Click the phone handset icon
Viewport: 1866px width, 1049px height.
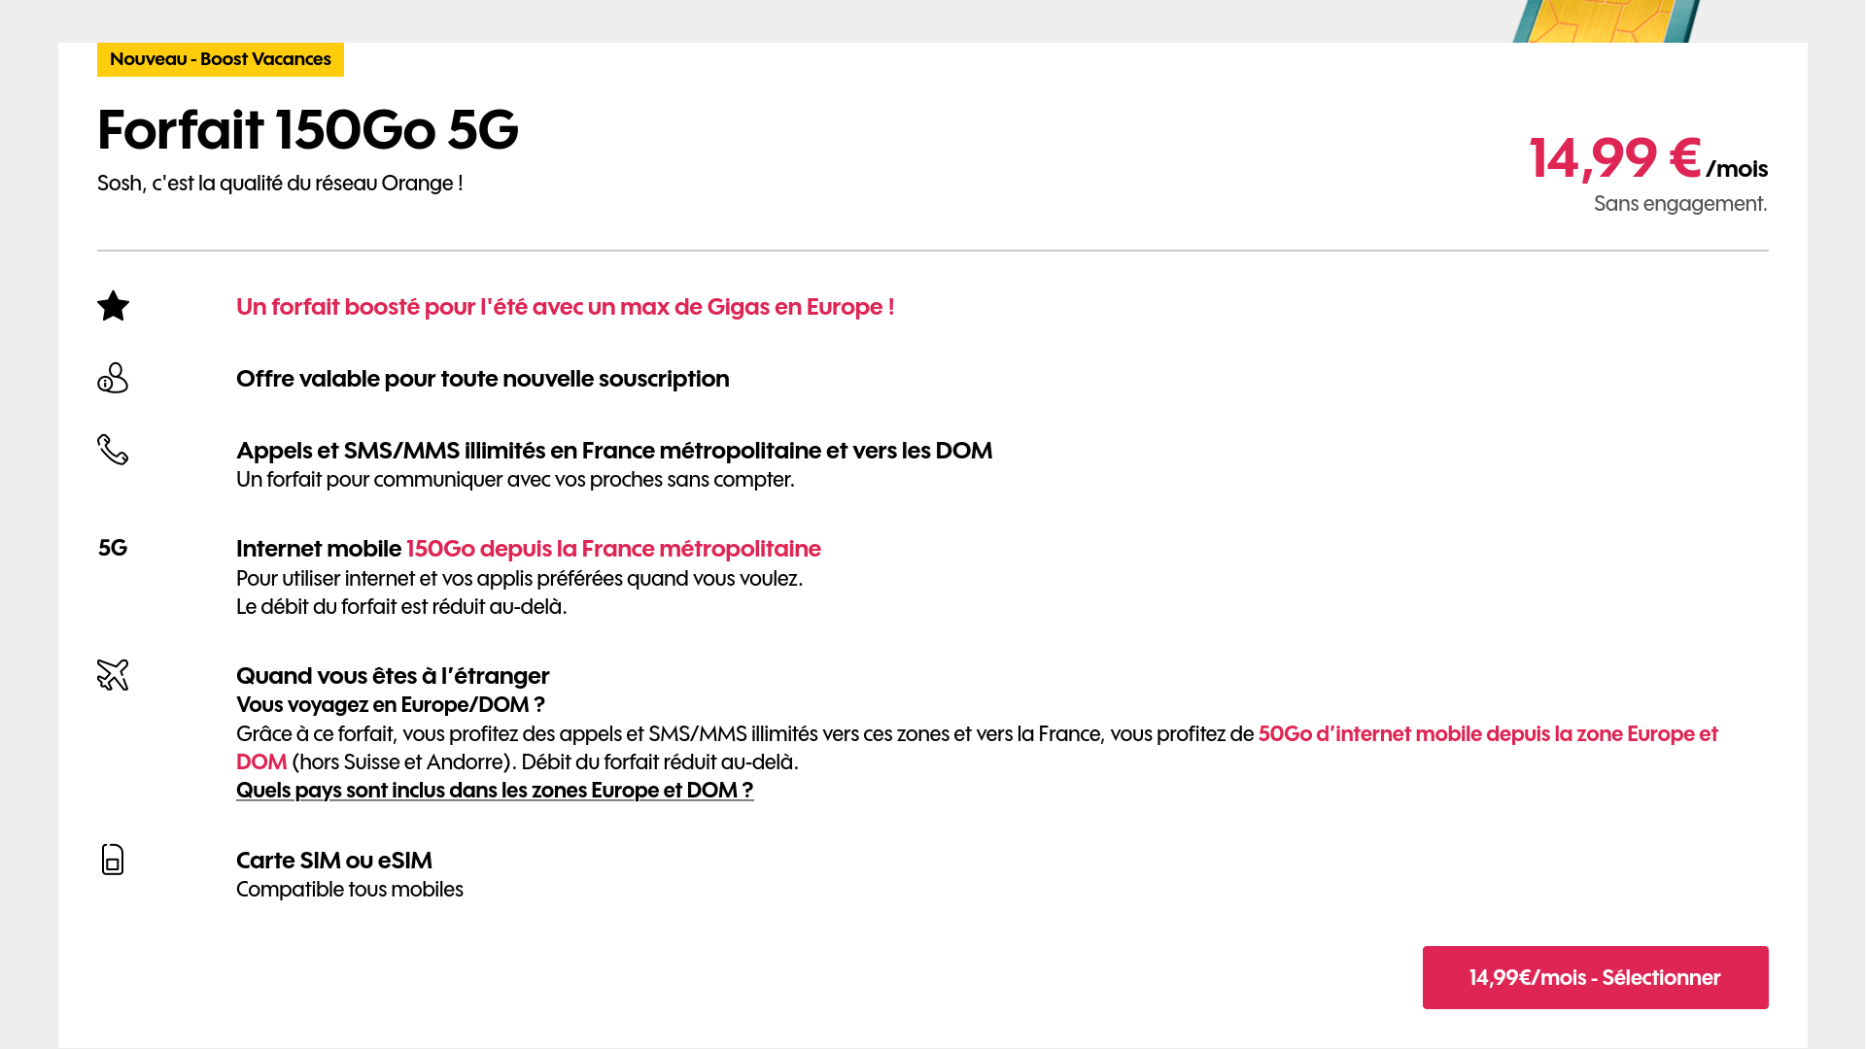(x=113, y=450)
